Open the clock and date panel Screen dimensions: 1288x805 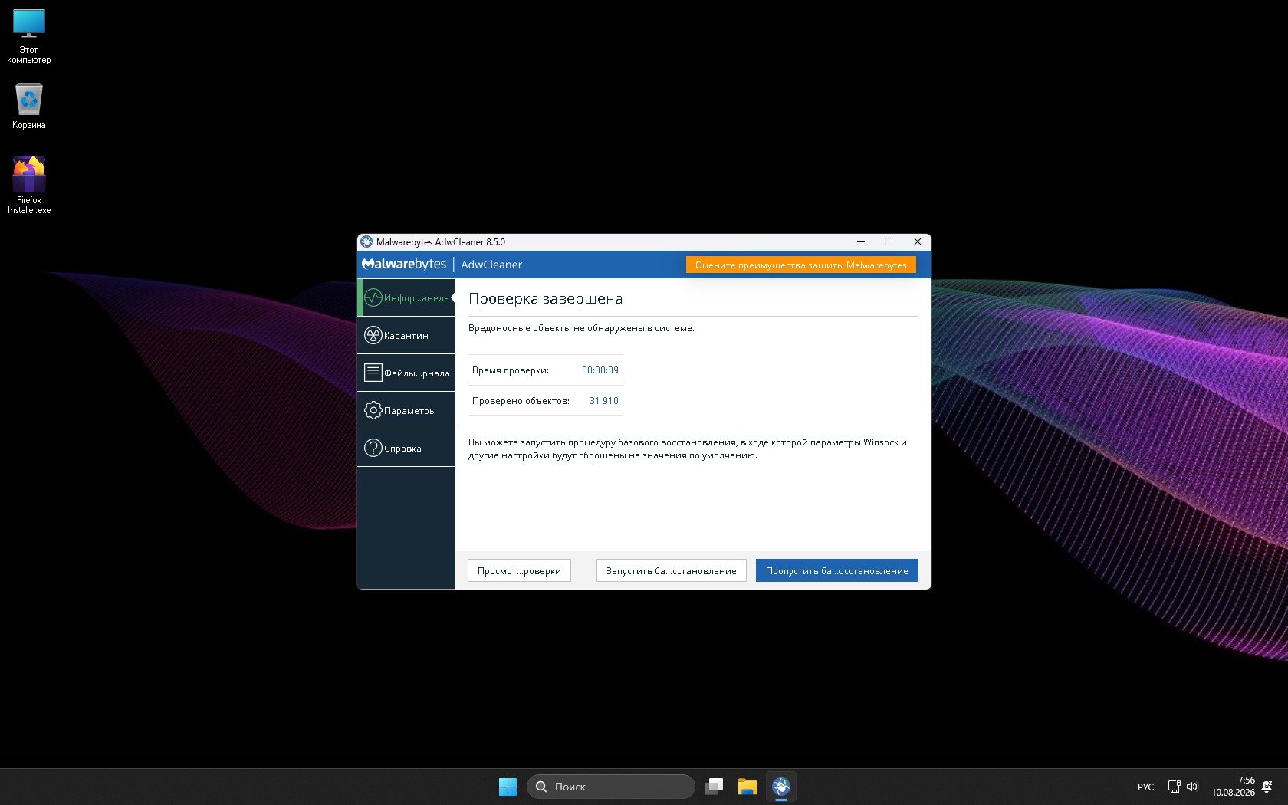1233,787
